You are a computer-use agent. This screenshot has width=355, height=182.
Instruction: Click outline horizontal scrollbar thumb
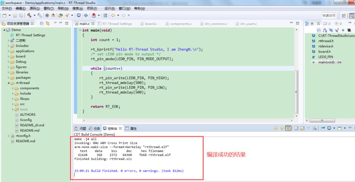tap(322, 121)
